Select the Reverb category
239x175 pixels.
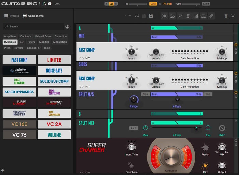[18, 48]
